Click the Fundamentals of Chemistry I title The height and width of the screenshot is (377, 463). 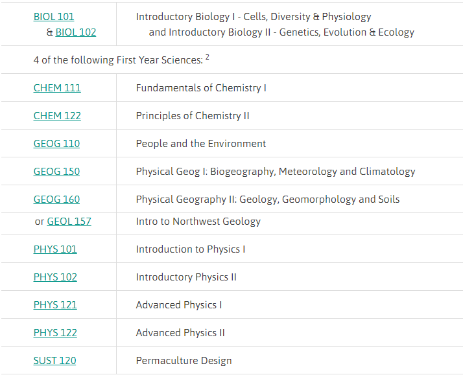201,88
